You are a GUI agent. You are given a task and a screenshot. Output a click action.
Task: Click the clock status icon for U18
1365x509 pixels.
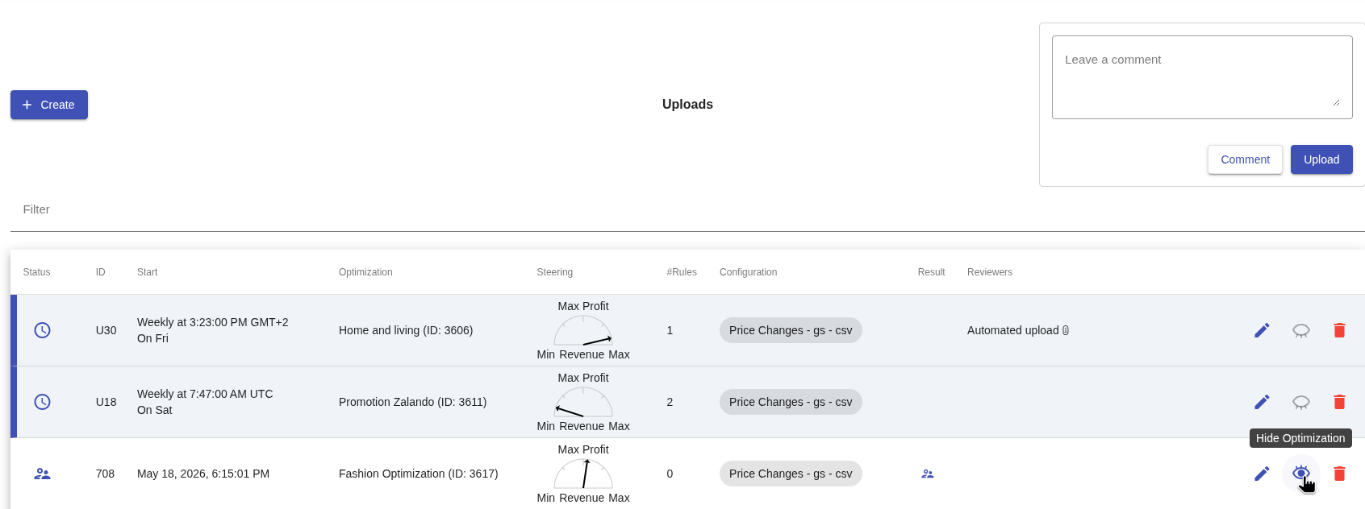[43, 402]
